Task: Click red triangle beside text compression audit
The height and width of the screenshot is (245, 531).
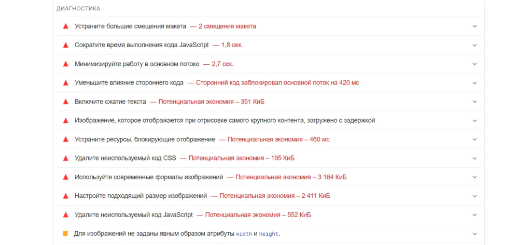Action: 66,102
